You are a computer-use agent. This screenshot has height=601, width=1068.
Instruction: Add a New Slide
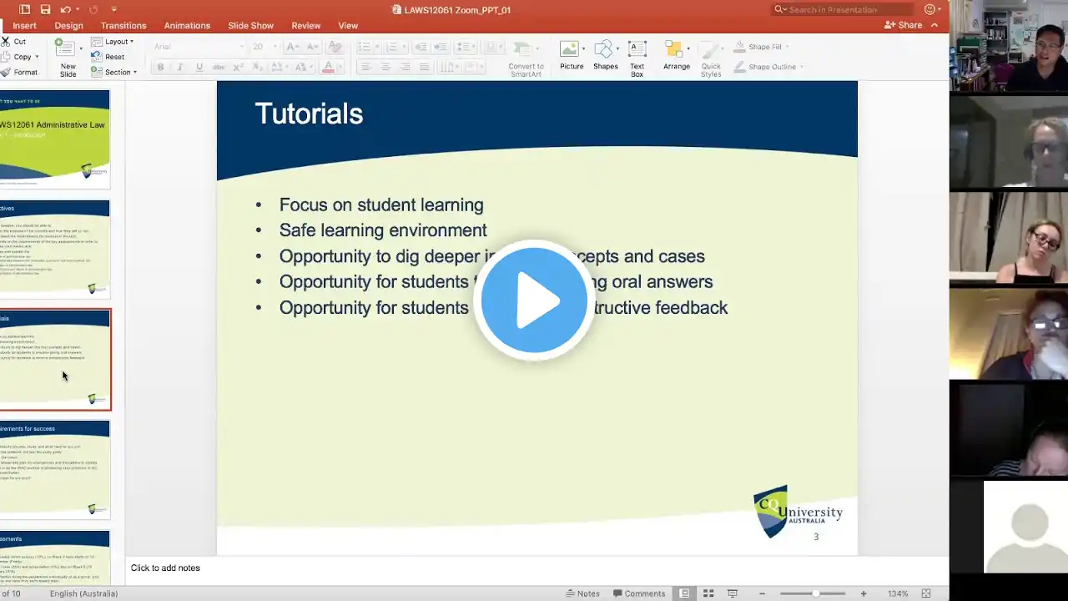(x=67, y=57)
